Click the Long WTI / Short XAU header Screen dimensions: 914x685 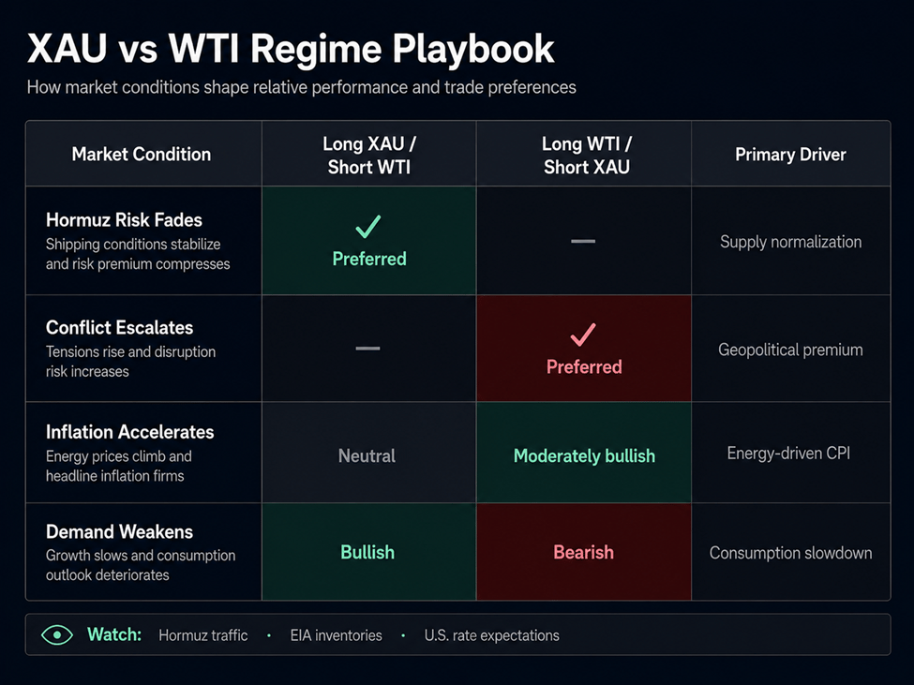587,155
